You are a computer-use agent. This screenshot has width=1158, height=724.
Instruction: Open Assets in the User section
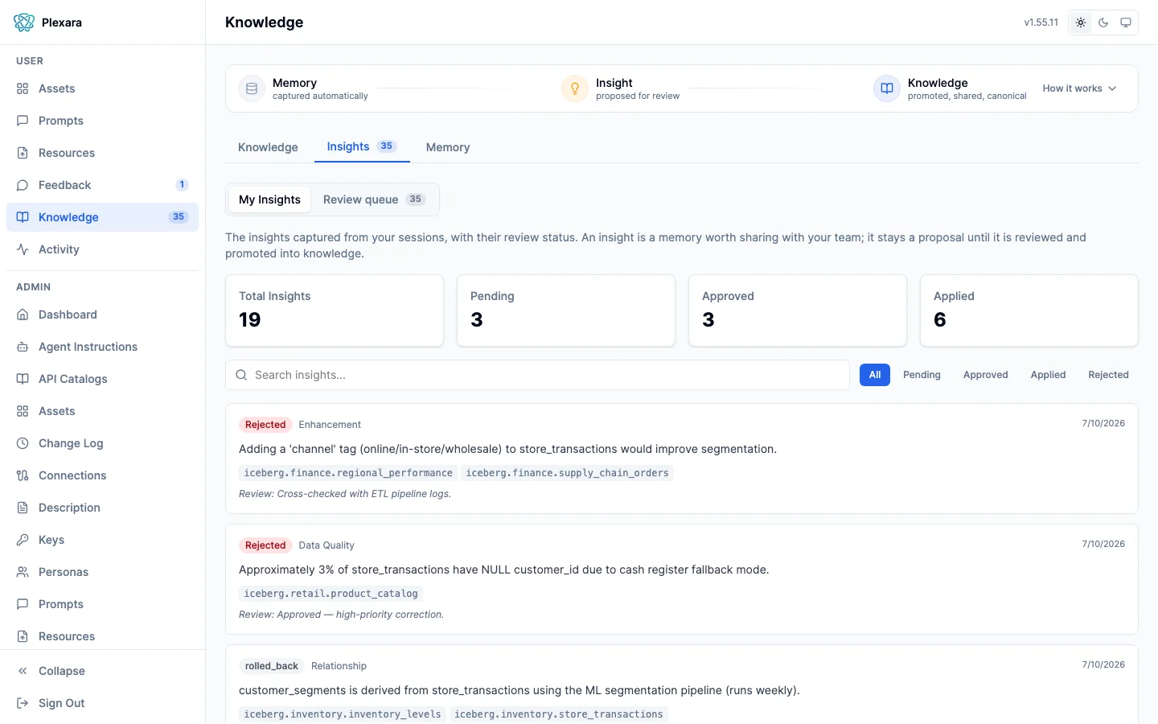tap(102, 88)
